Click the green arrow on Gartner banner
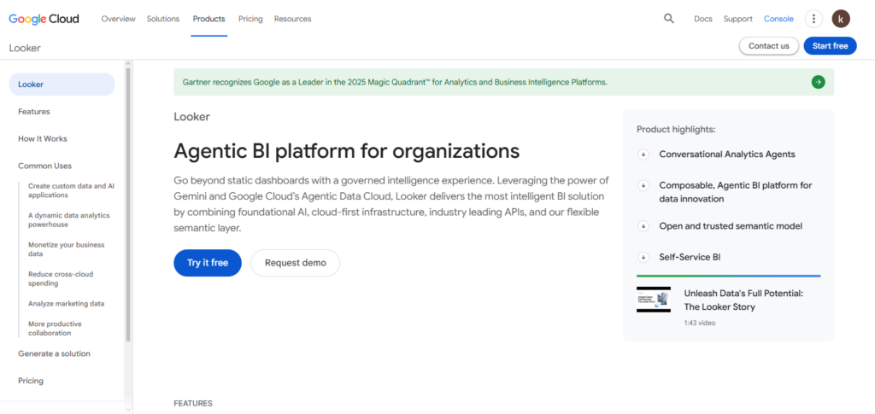The image size is (875, 414). [818, 83]
